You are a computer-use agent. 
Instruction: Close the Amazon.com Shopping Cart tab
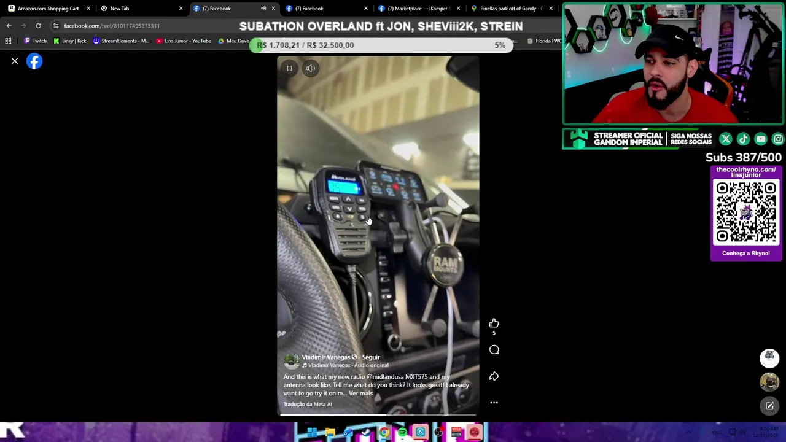(x=88, y=9)
